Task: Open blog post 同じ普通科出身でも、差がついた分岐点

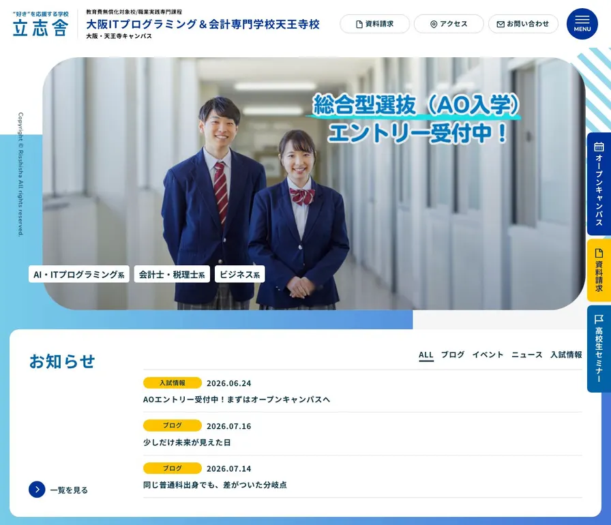Action: click(x=215, y=485)
